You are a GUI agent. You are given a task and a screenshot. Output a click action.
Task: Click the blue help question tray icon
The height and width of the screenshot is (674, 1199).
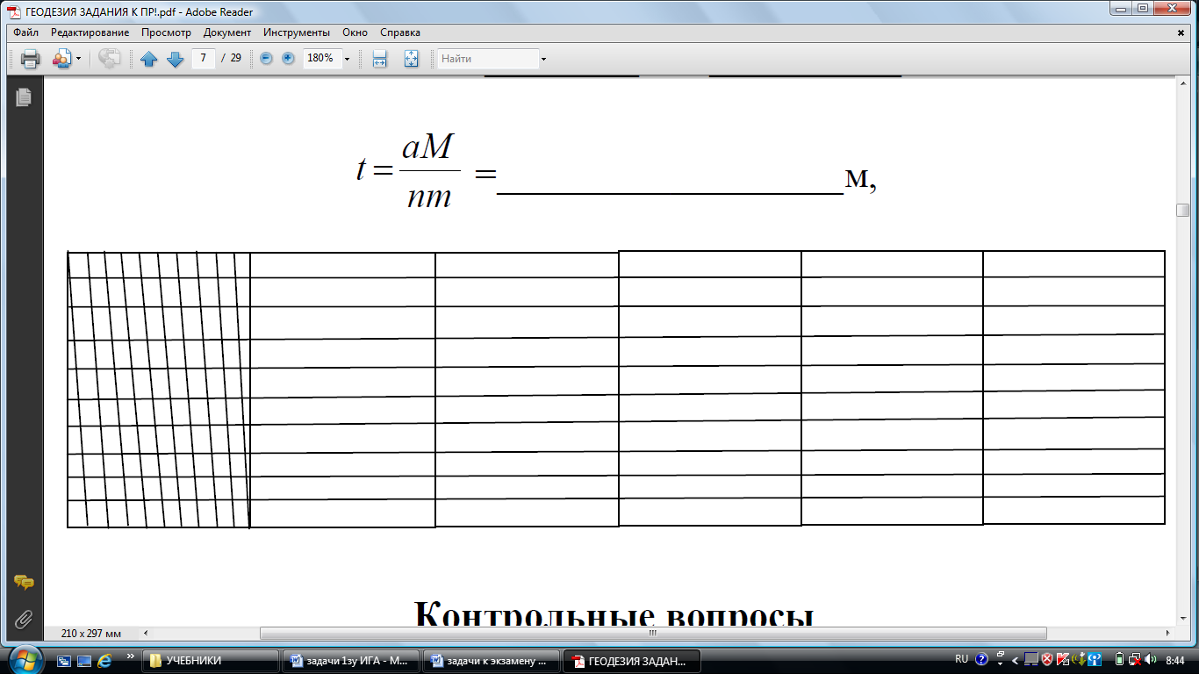(x=982, y=659)
